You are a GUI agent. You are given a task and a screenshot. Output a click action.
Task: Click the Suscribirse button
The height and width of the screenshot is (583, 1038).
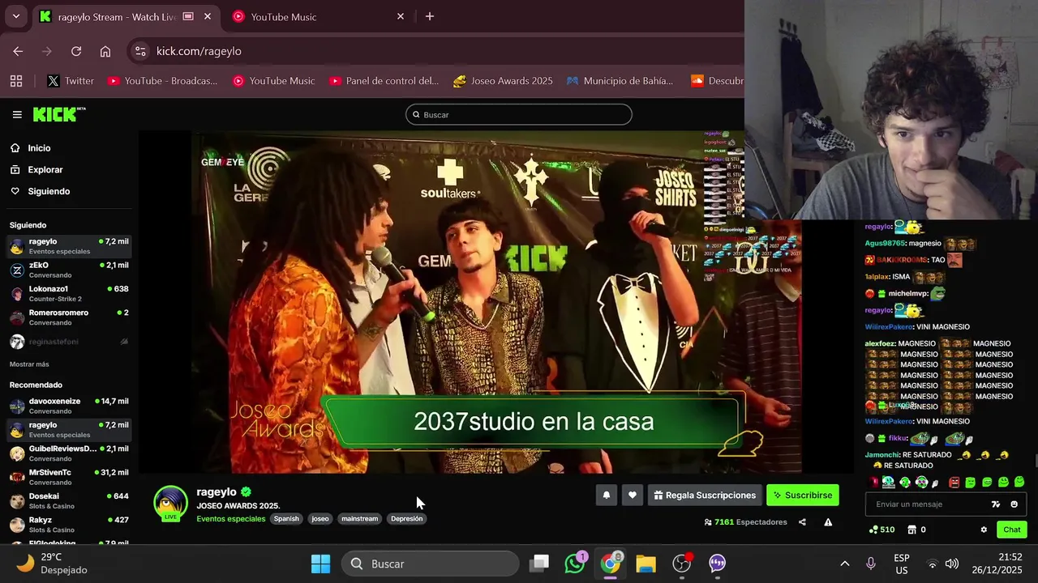(x=803, y=496)
